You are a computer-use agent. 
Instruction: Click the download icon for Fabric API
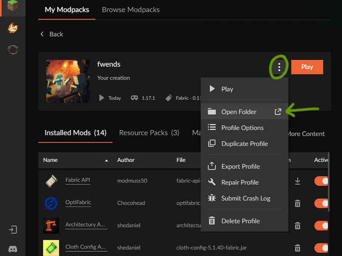pos(298,181)
